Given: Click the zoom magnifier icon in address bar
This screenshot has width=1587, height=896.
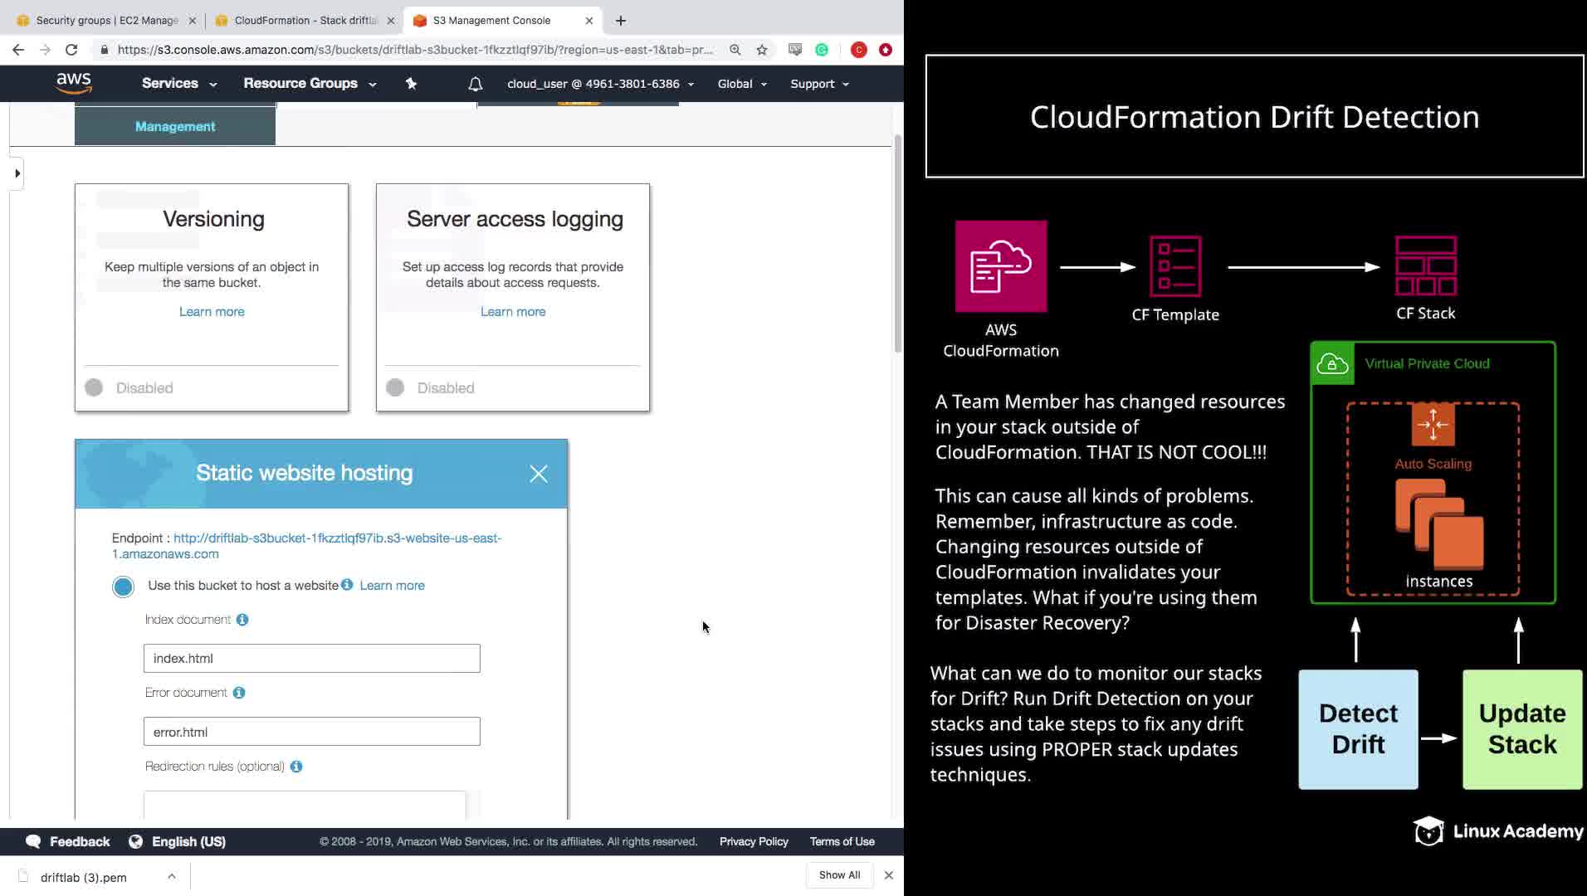Looking at the screenshot, I should click(x=735, y=50).
